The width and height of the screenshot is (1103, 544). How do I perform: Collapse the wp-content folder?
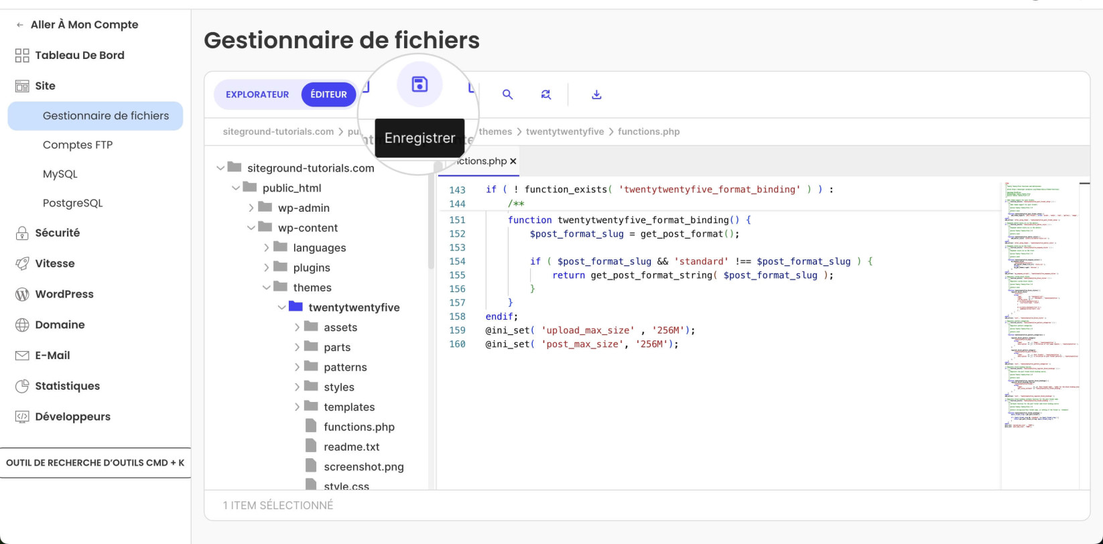(251, 228)
